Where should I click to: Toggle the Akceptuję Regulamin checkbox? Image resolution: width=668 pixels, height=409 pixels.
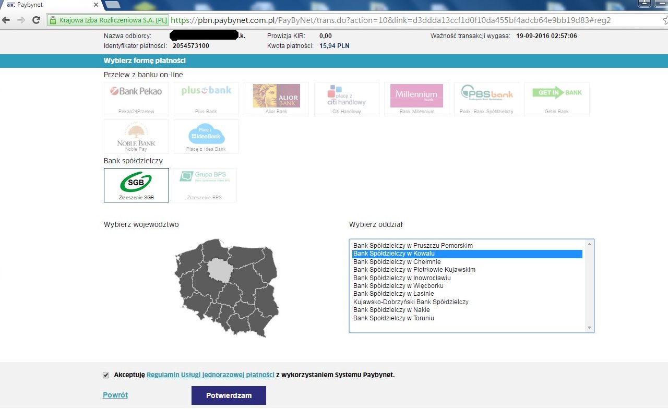pos(106,375)
